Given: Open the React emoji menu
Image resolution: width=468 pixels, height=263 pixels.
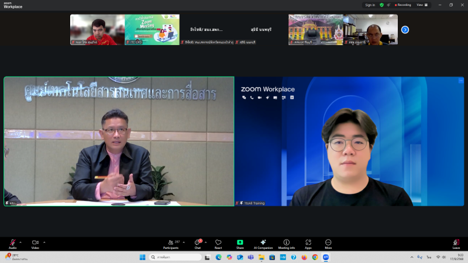Looking at the screenshot, I should pos(218,243).
